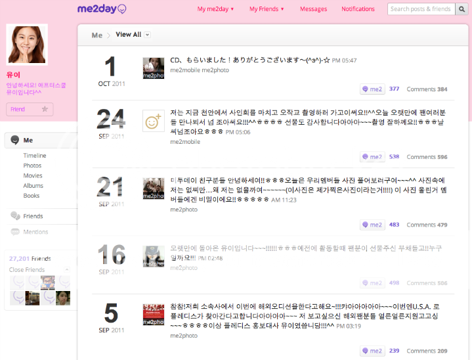Open My me2day dropdown menu
472x360 pixels.
215,9
